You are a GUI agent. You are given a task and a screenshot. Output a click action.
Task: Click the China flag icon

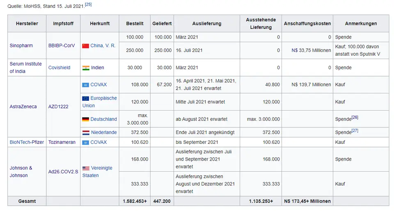pos(85,46)
